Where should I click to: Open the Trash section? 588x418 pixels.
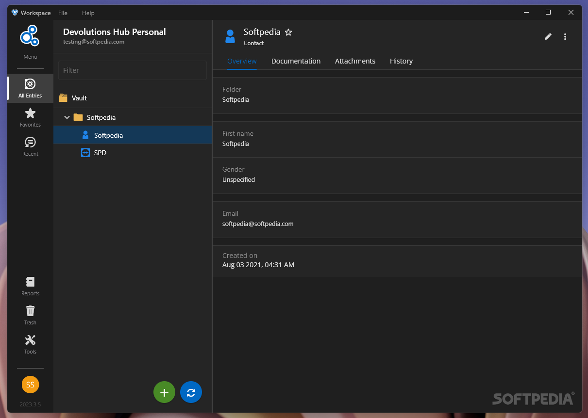(30, 315)
